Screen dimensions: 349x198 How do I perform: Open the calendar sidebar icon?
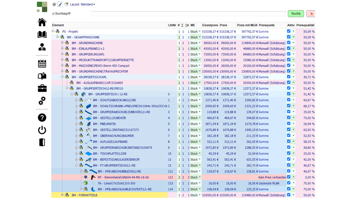click(42, 64)
